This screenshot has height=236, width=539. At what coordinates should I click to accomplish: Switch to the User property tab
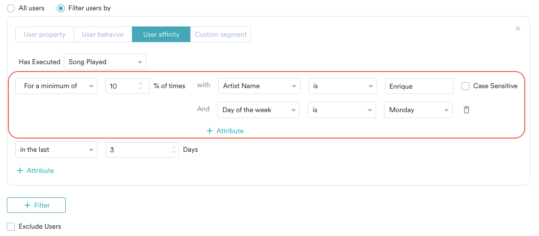coord(45,34)
